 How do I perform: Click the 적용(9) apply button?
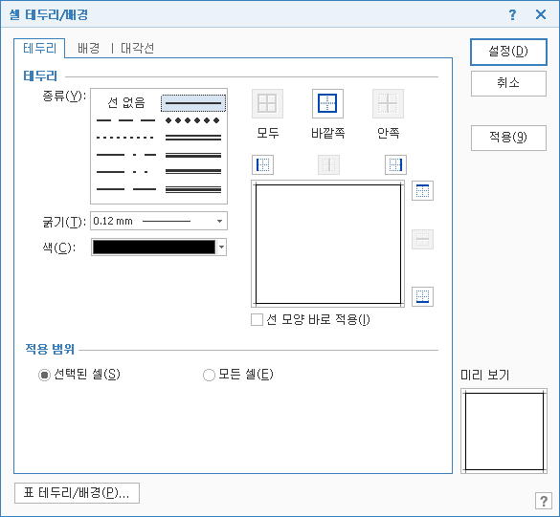(x=508, y=138)
